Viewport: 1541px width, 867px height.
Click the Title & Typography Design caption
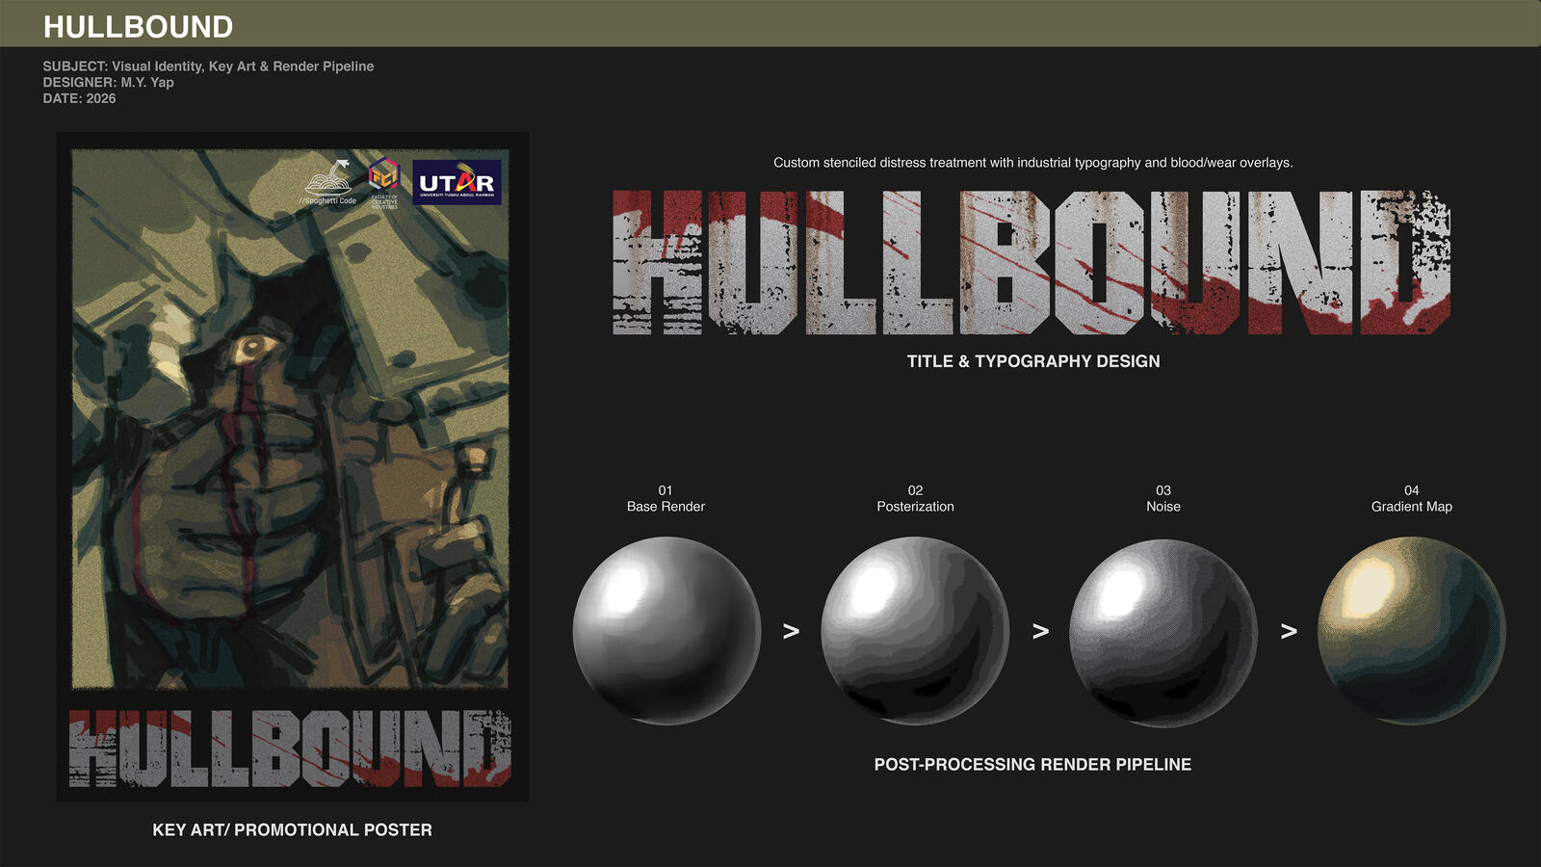click(1033, 361)
